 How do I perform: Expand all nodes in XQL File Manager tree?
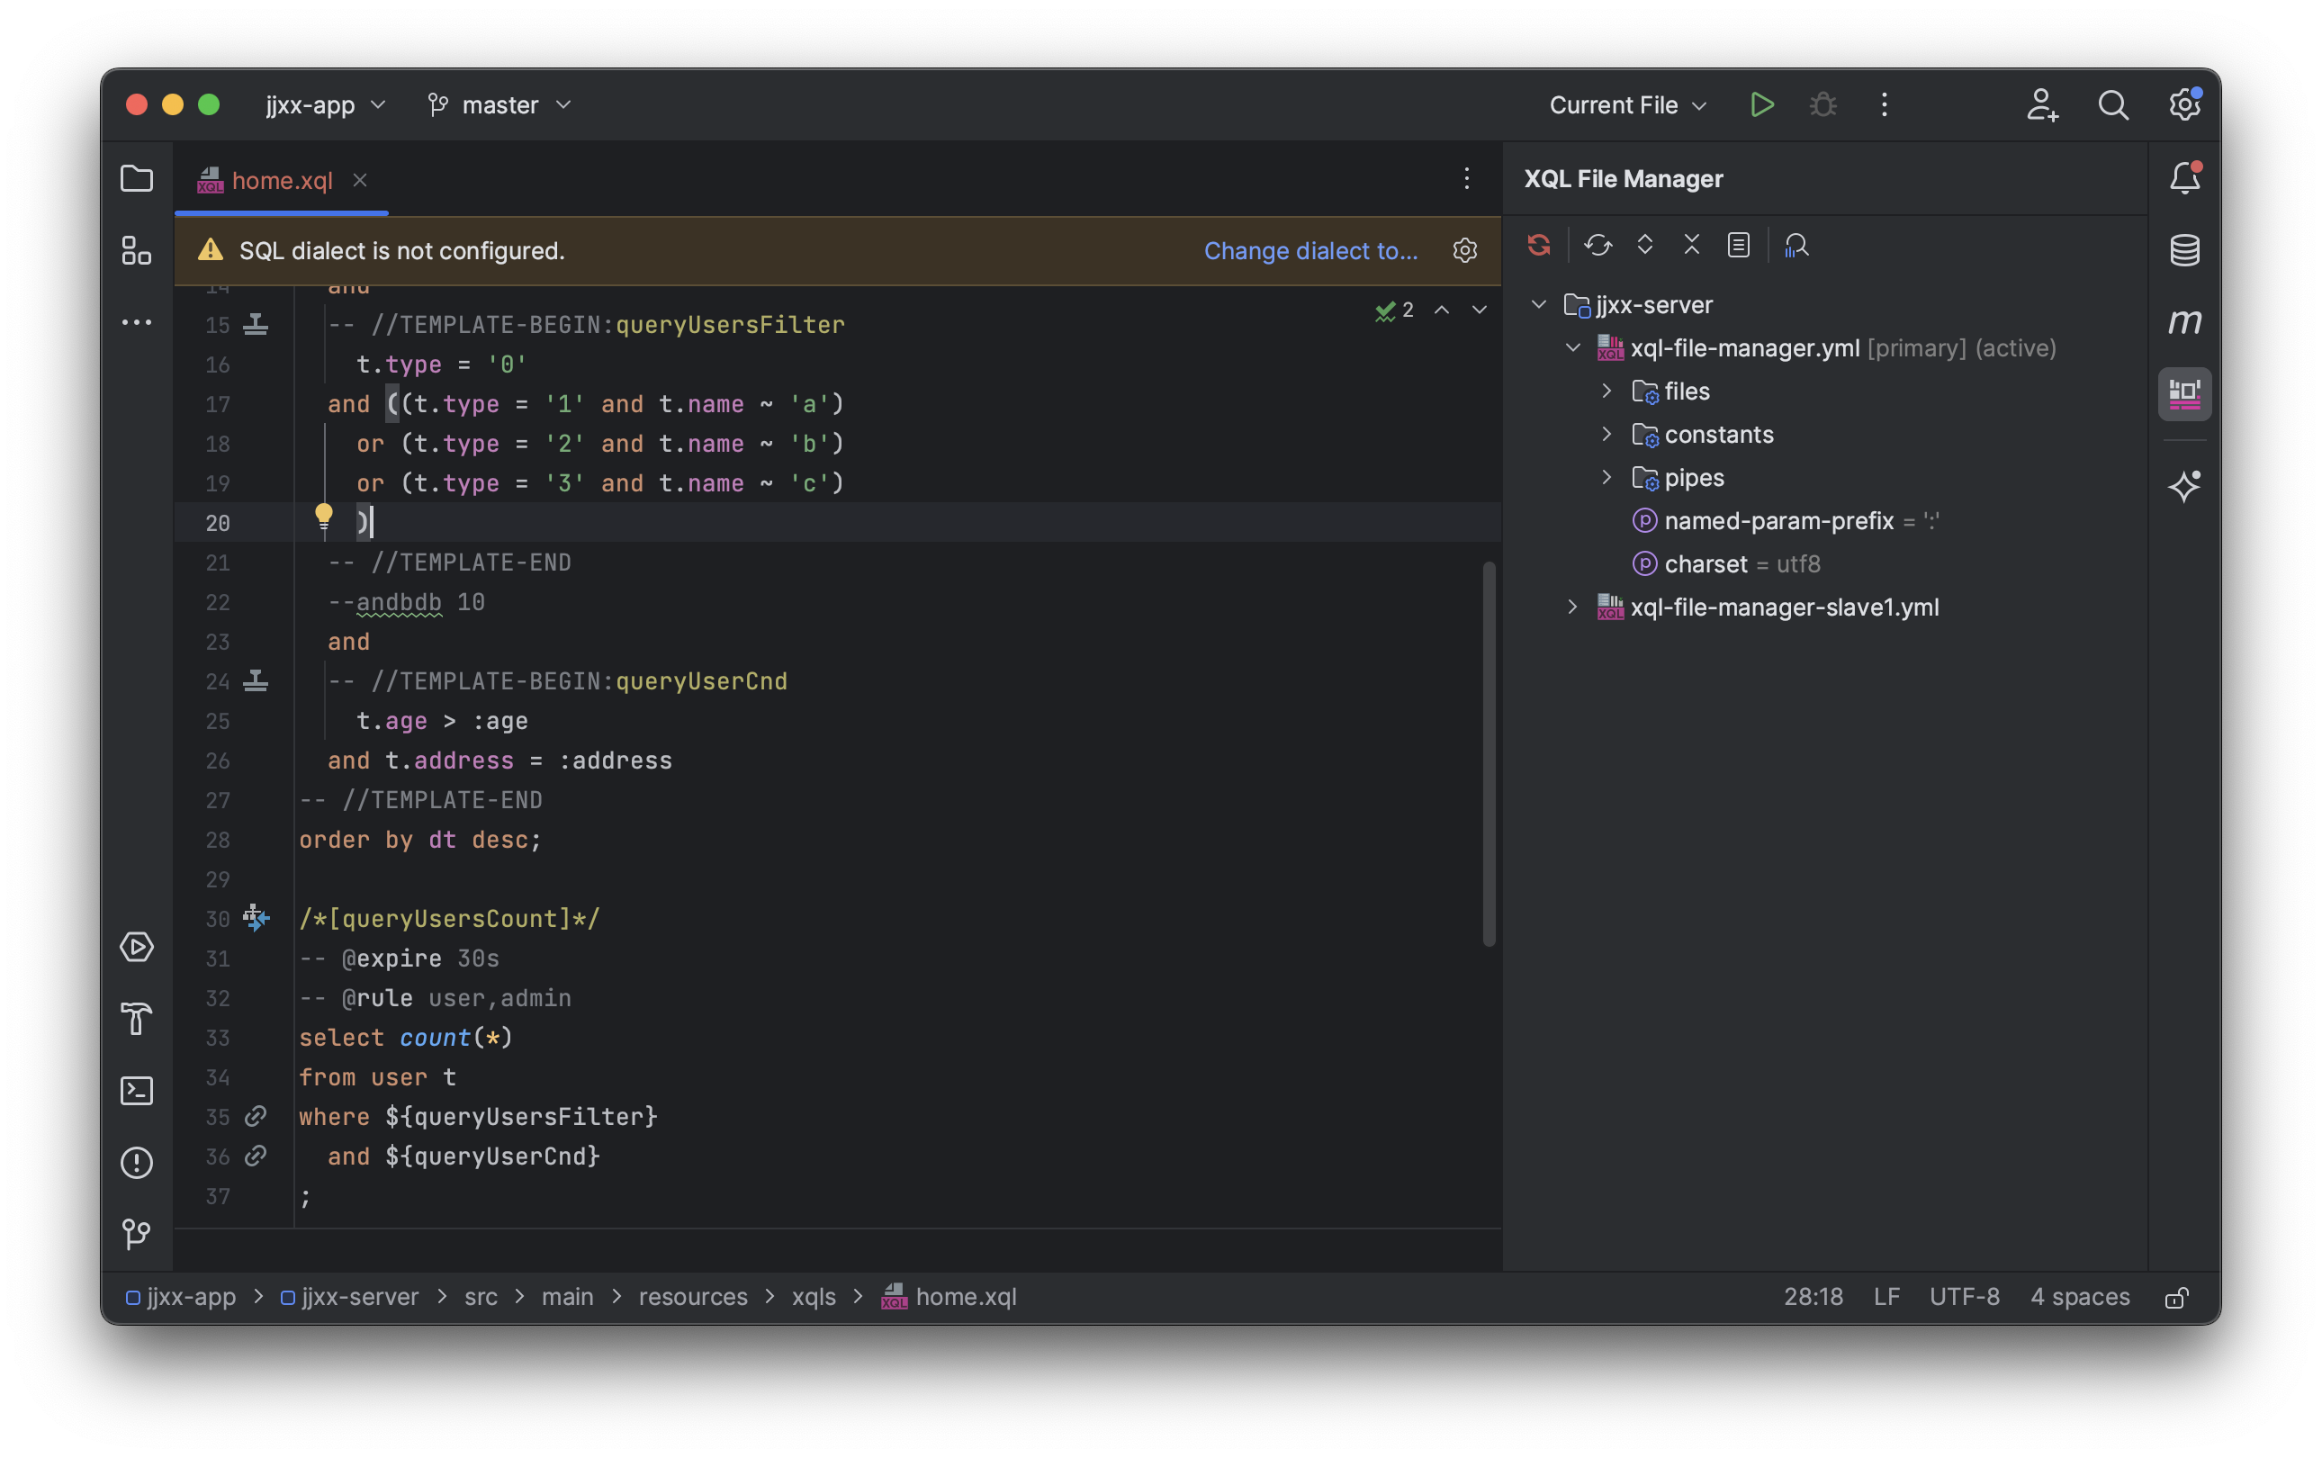tap(1645, 245)
